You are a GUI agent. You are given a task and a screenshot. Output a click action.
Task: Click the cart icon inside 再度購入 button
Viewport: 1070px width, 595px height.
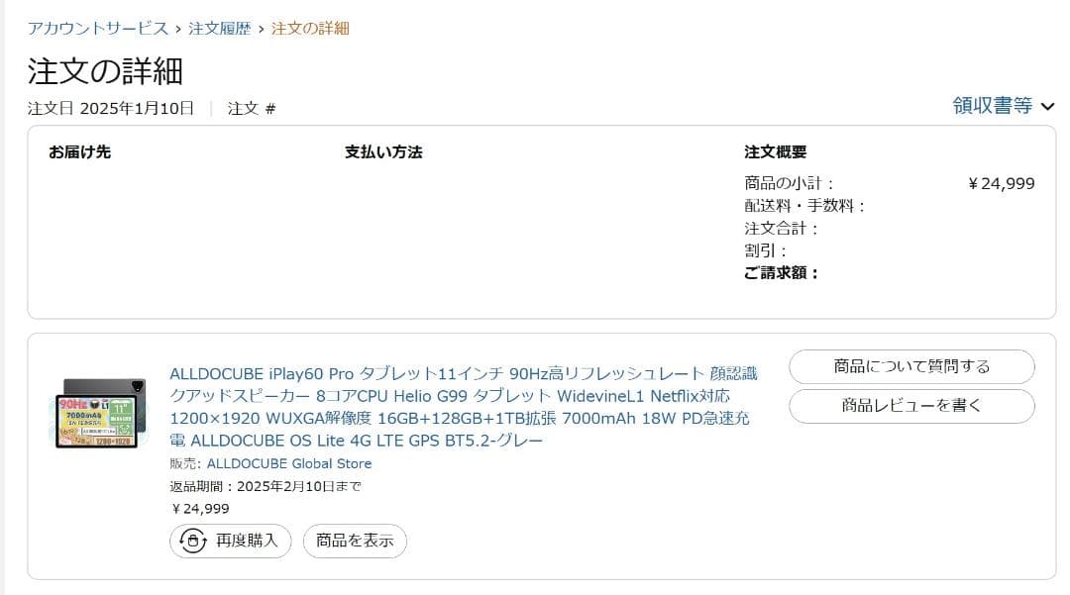point(194,541)
